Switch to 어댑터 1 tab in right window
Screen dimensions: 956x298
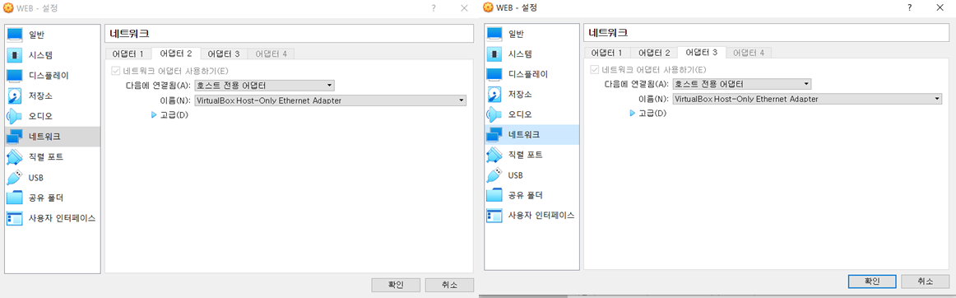click(606, 53)
